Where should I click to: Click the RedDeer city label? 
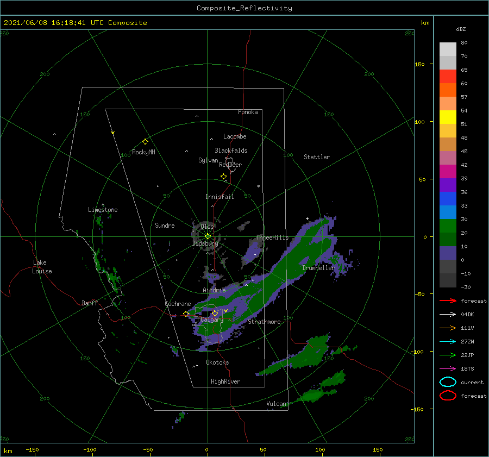point(230,165)
